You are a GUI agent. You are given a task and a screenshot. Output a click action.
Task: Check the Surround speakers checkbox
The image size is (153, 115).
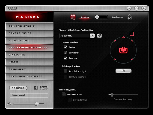pos(65,77)
